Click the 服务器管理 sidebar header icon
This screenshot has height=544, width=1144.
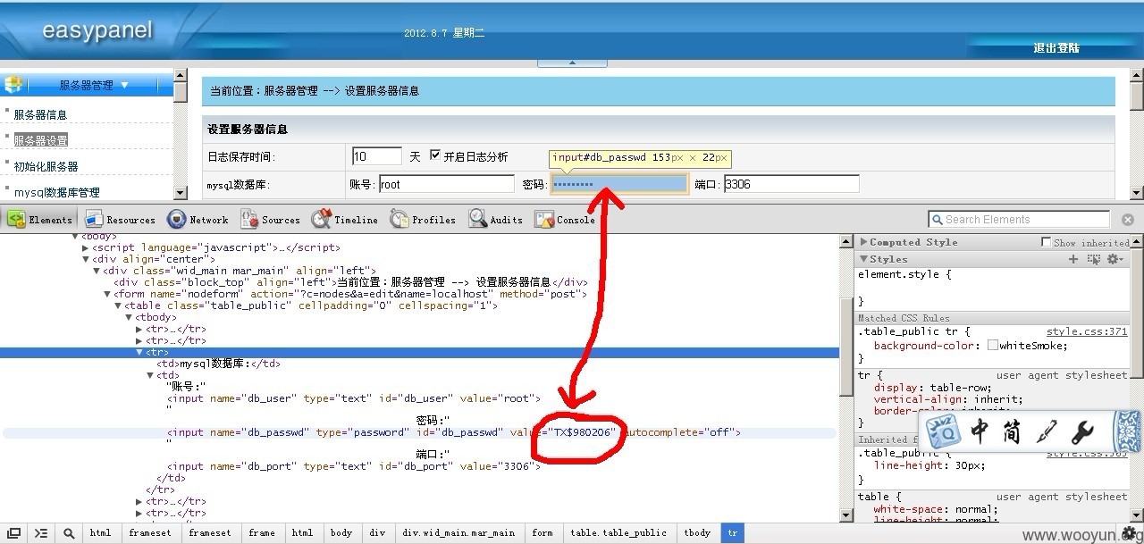(x=13, y=85)
